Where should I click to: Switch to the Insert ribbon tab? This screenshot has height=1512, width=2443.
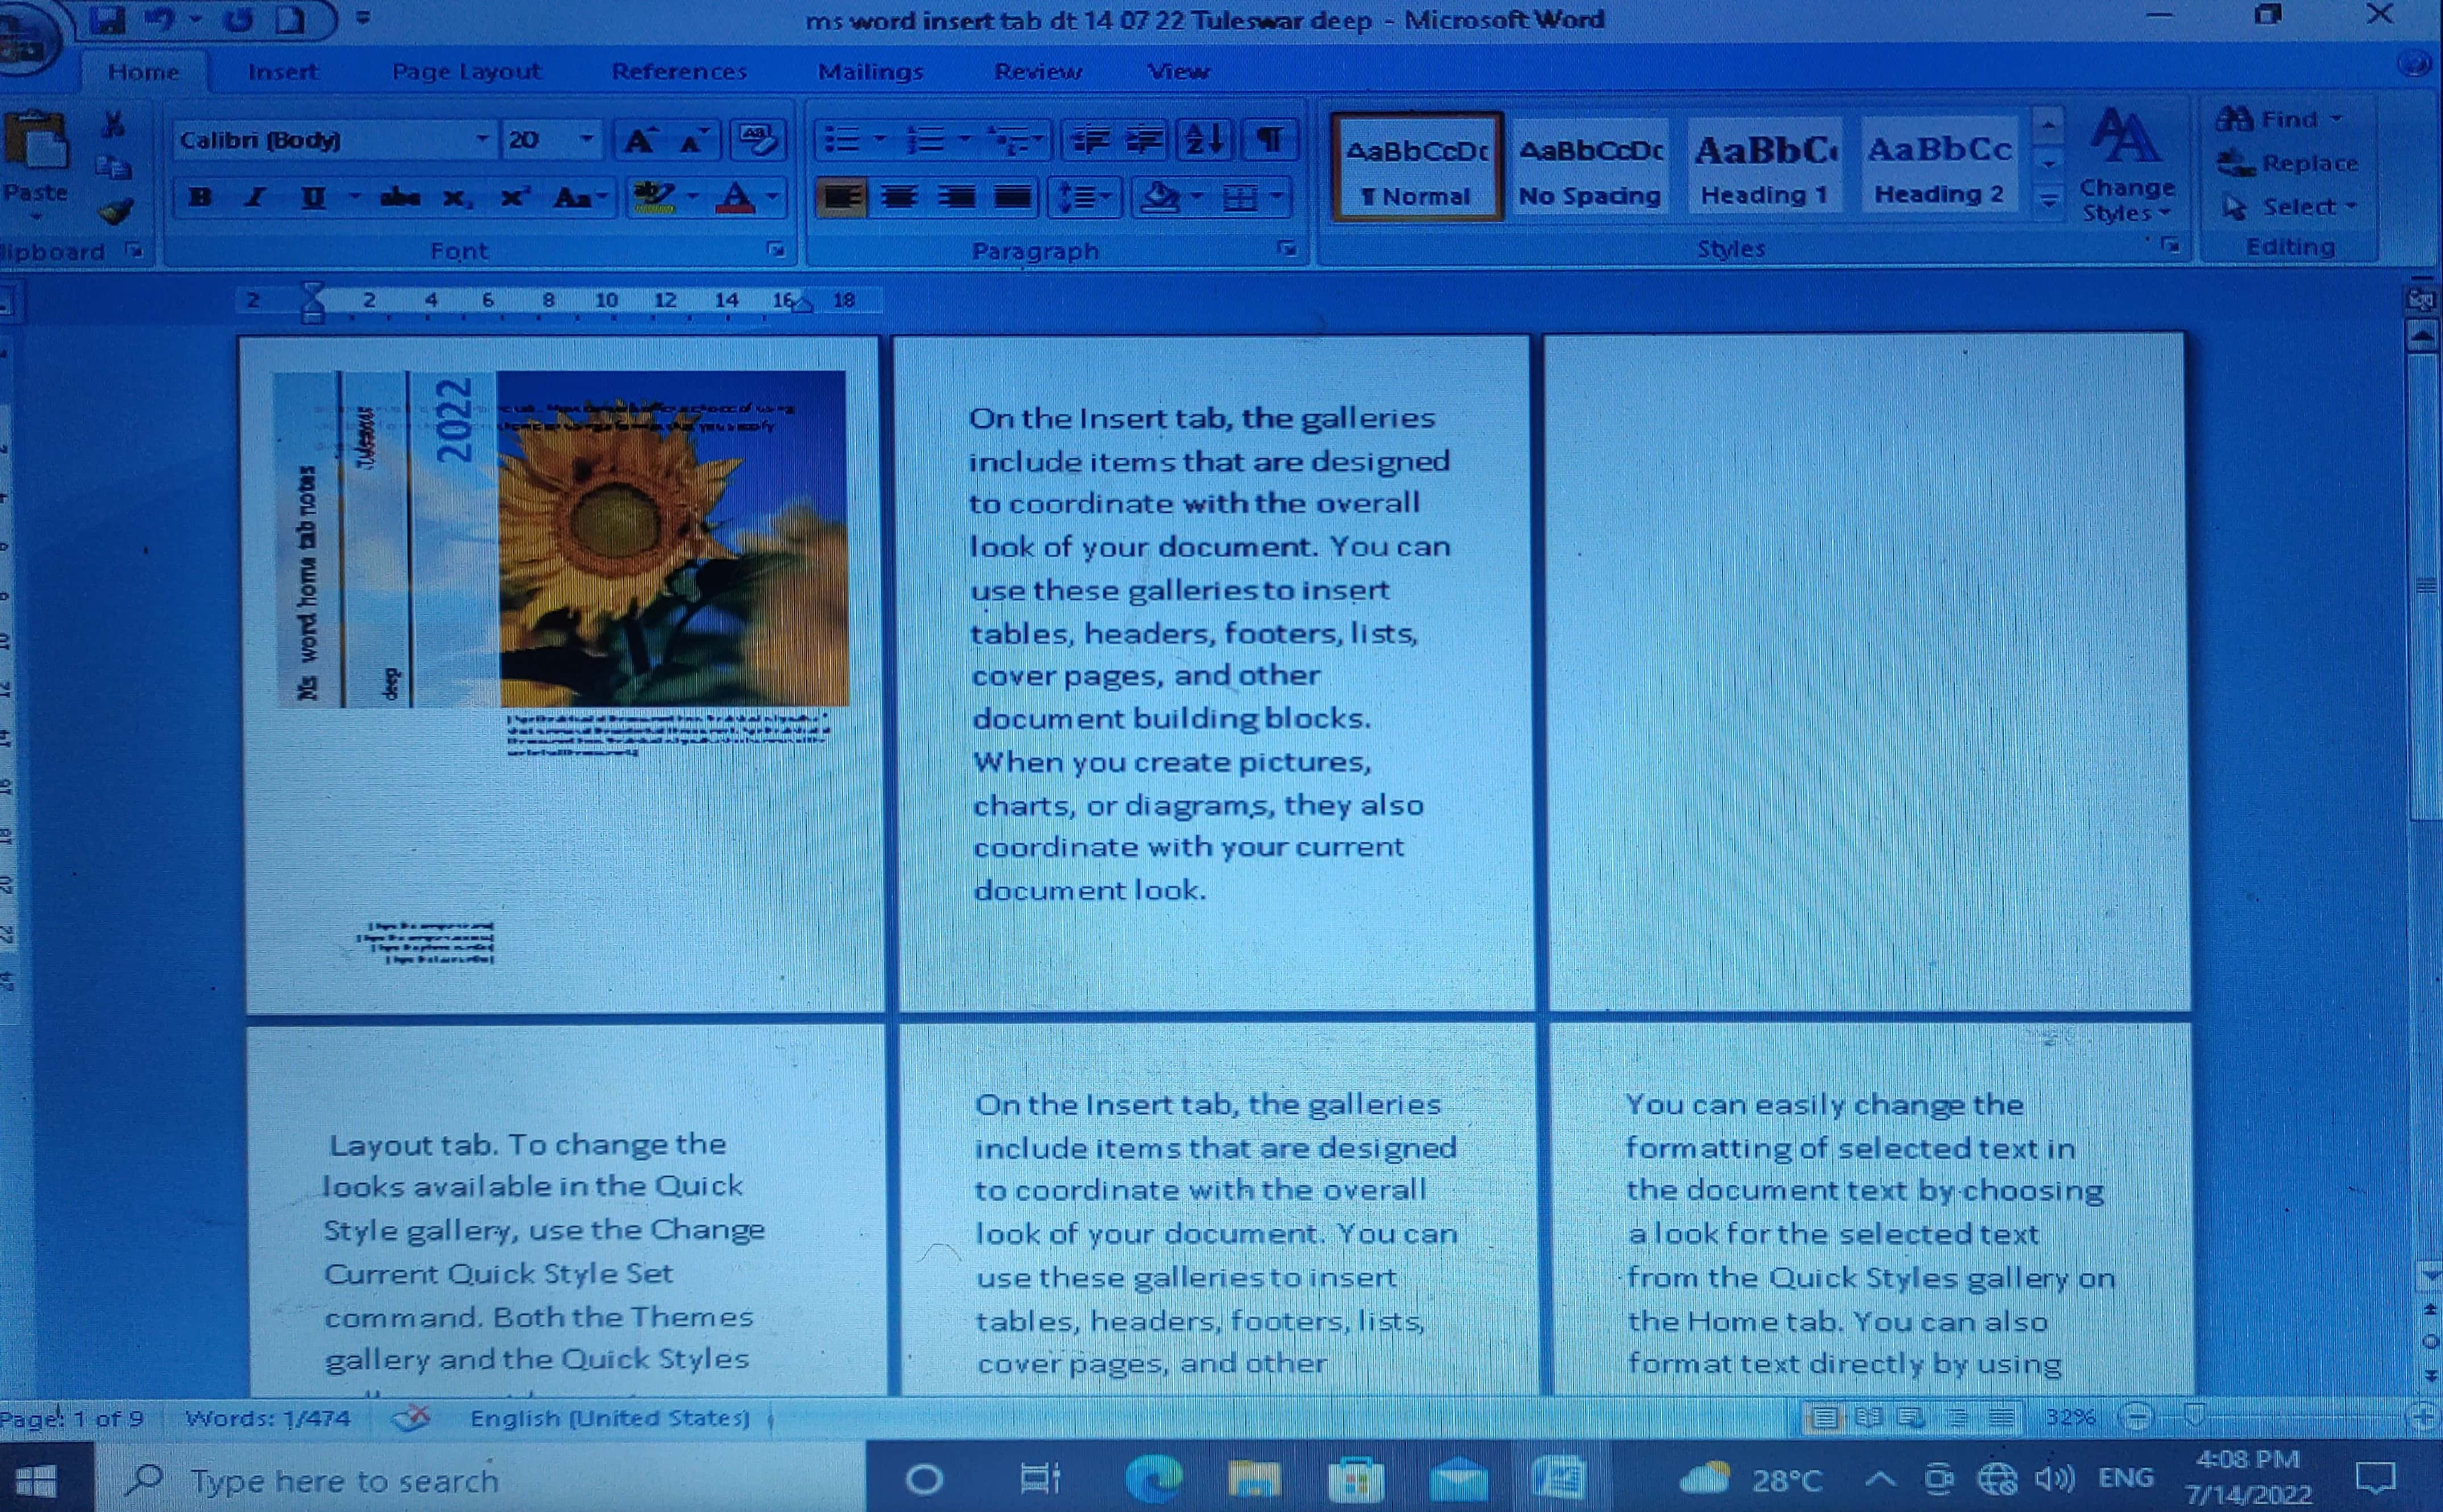point(282,72)
